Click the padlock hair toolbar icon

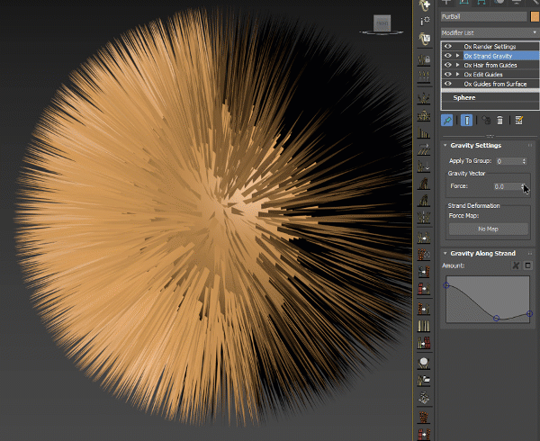coord(424,60)
